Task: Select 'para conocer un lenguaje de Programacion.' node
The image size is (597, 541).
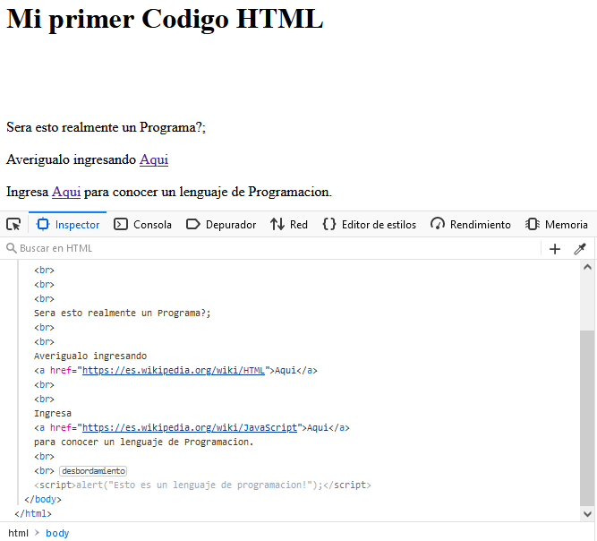Action: [144, 442]
